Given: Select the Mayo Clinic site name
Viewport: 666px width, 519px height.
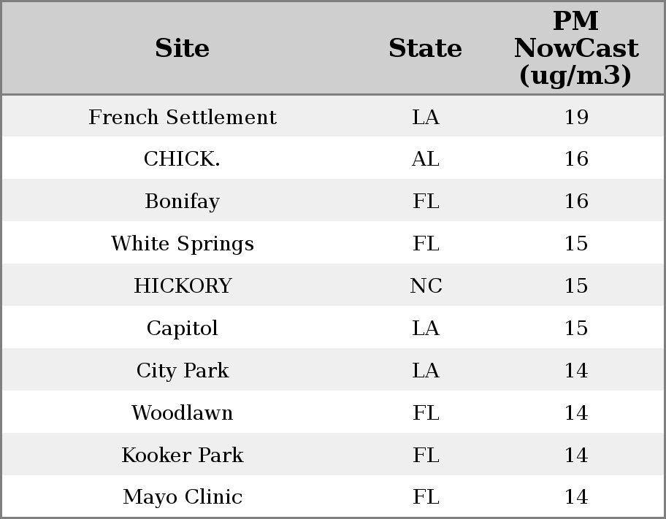Looking at the screenshot, I should tap(182, 497).
